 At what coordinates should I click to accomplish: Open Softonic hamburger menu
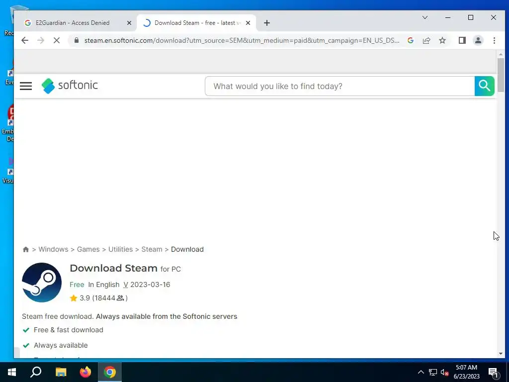click(26, 86)
